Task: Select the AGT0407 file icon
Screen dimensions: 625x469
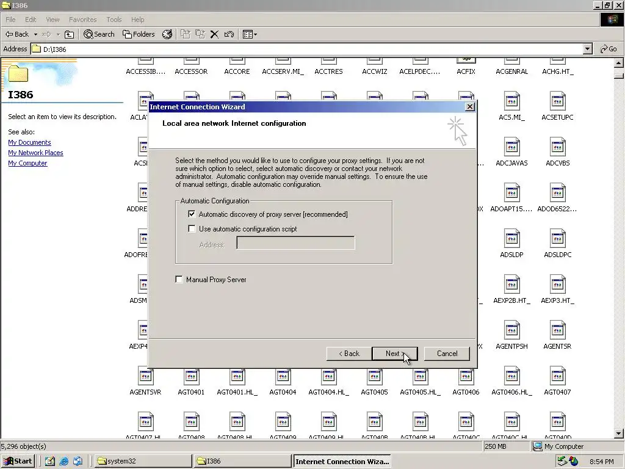Action: (557, 376)
